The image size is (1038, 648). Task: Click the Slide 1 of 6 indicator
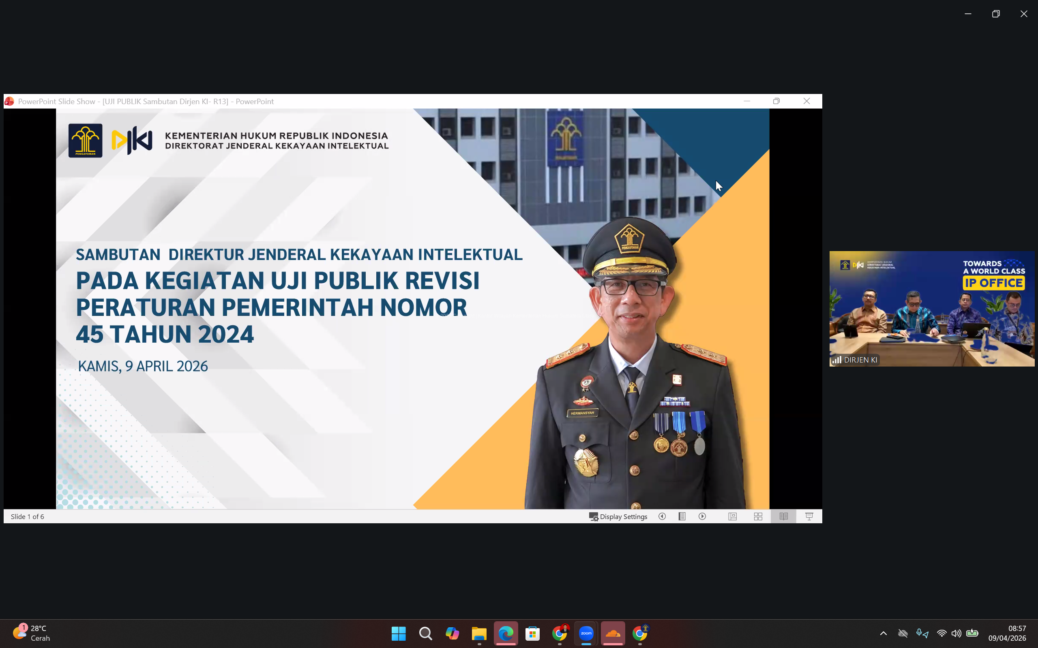[28, 516]
